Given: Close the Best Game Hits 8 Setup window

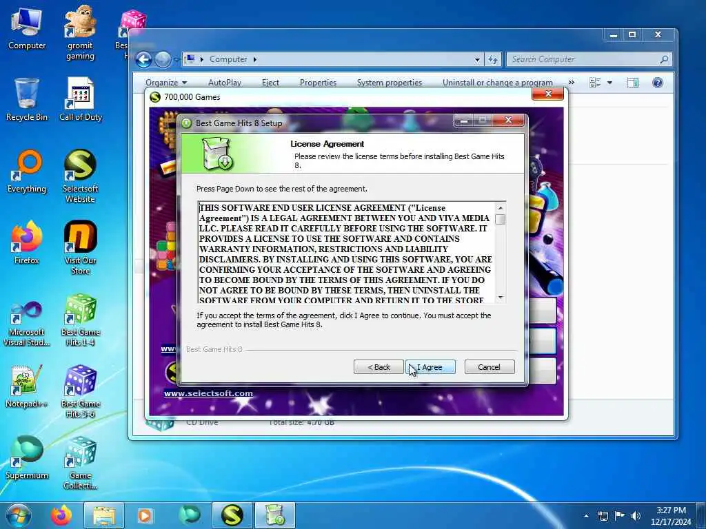Looking at the screenshot, I should [x=508, y=120].
